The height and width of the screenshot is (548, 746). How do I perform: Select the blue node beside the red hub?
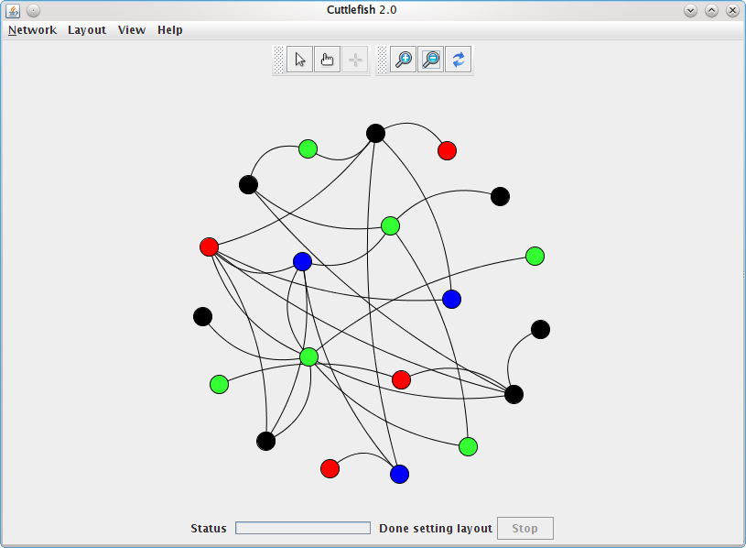point(303,261)
